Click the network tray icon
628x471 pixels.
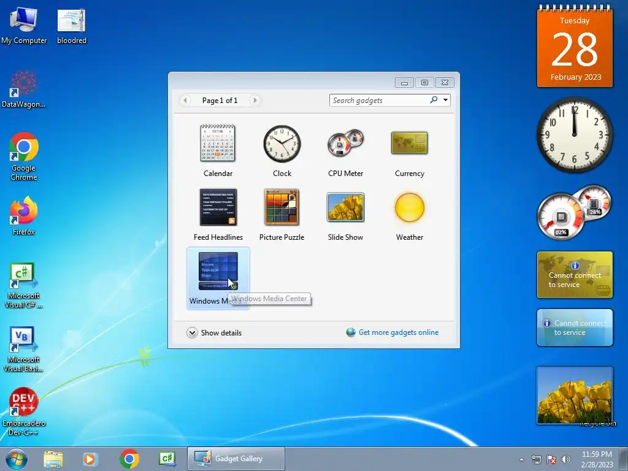pos(536,459)
